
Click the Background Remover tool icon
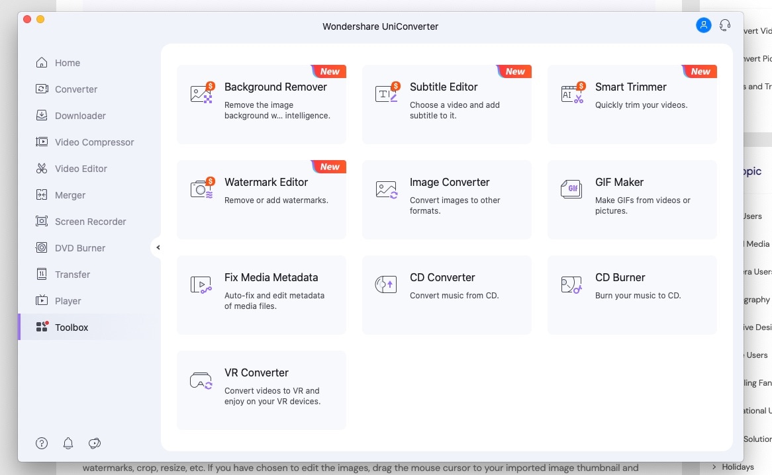coord(203,93)
